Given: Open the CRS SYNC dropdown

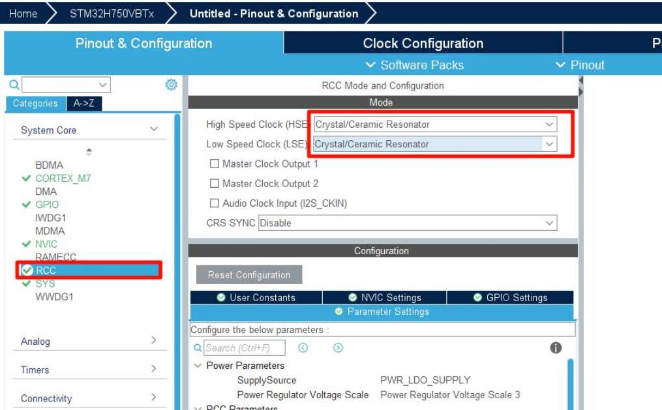Looking at the screenshot, I should [x=408, y=223].
